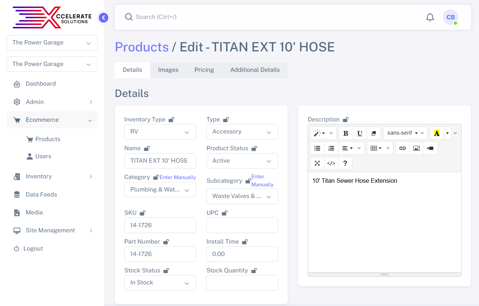Image resolution: width=479 pixels, height=306 pixels.
Task: Click Enter Manually link beside Category
Action: coord(178,177)
